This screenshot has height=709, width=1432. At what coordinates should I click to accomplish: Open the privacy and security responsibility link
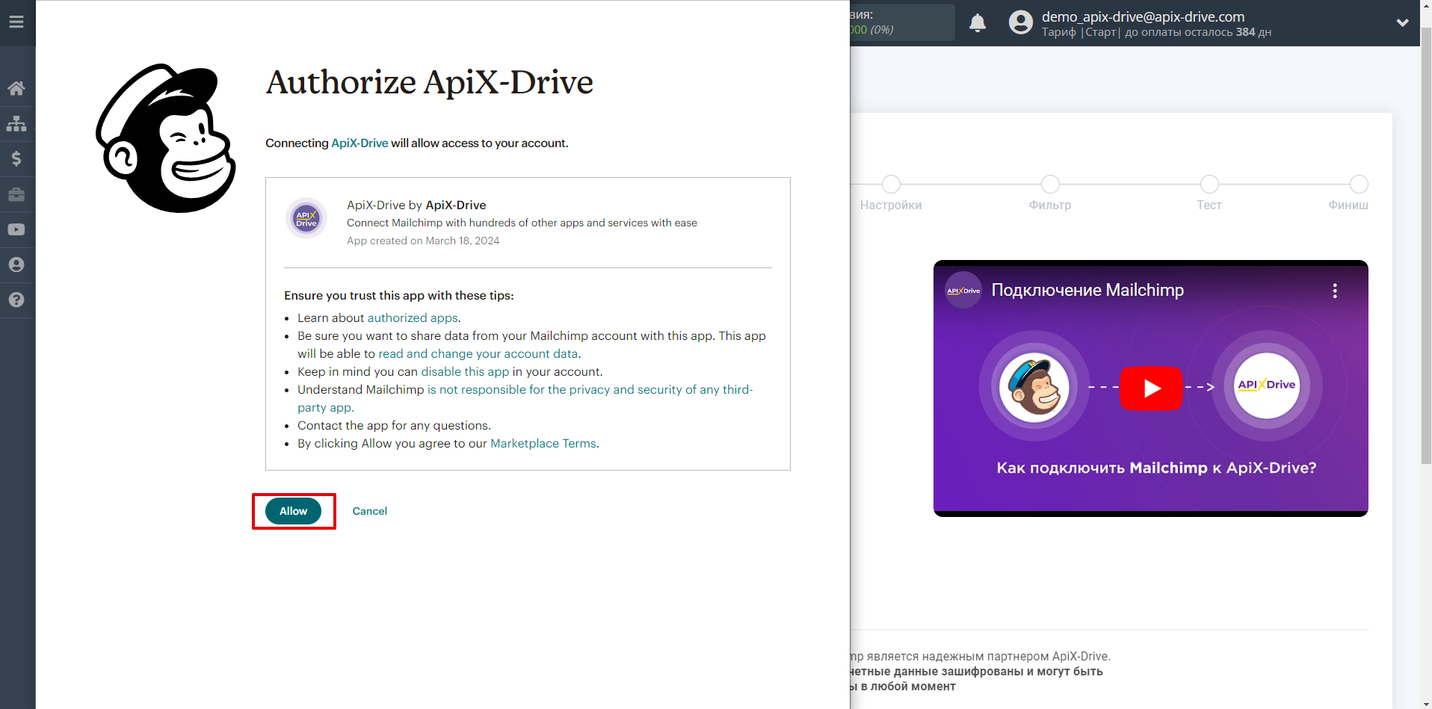tap(525, 398)
